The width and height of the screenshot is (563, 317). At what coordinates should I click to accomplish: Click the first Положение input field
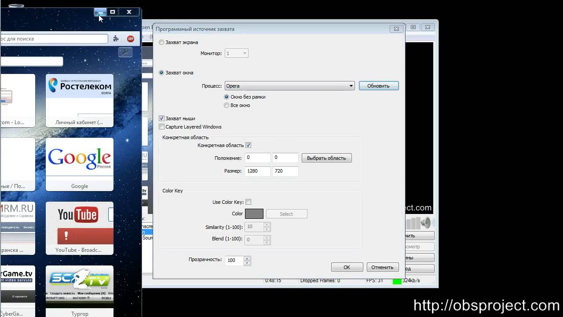258,158
